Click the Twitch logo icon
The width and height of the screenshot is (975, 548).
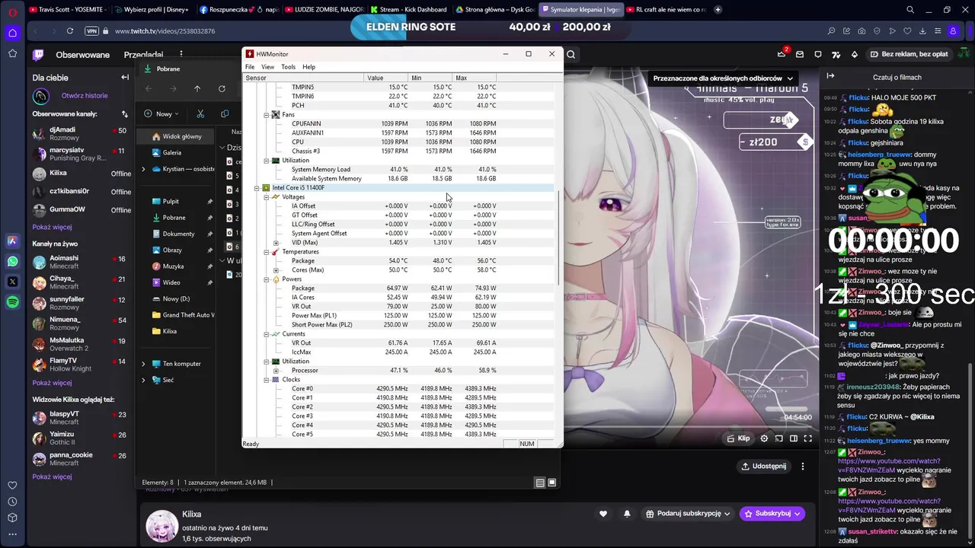(38, 55)
